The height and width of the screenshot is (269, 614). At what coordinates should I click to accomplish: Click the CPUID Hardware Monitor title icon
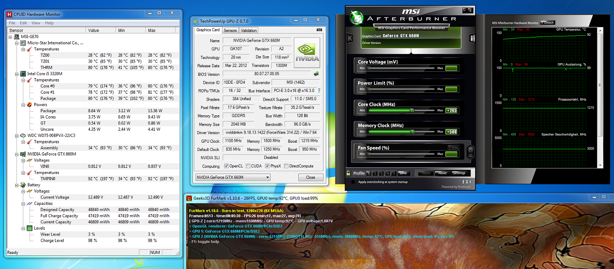tap(9, 14)
